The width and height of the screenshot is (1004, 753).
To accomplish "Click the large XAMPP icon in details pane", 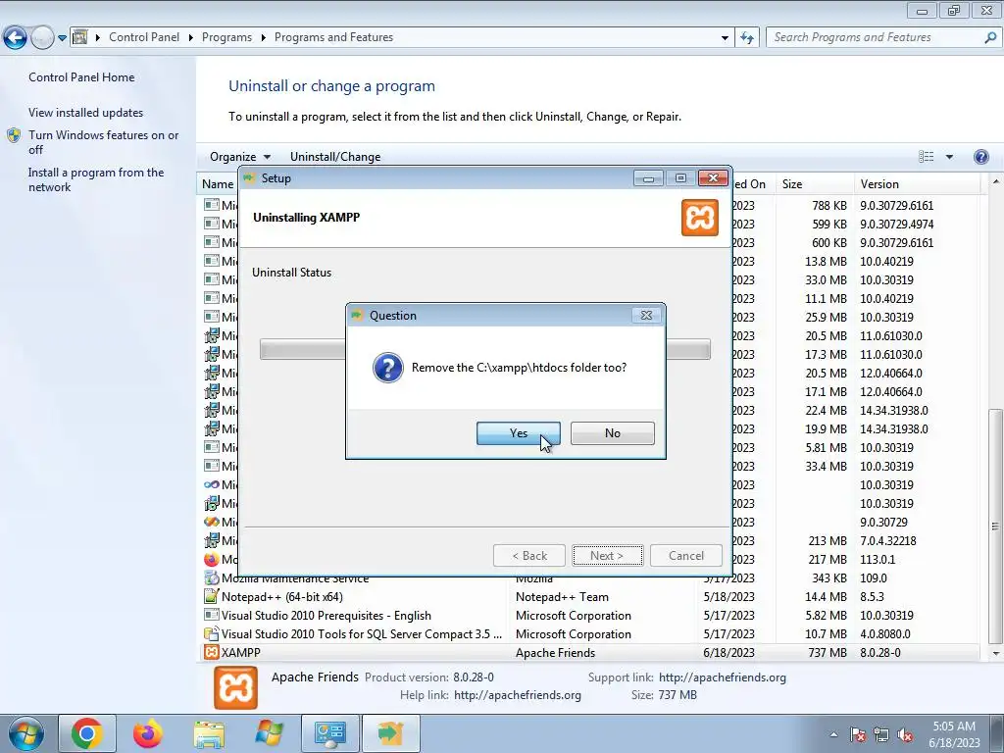I will (x=235, y=687).
